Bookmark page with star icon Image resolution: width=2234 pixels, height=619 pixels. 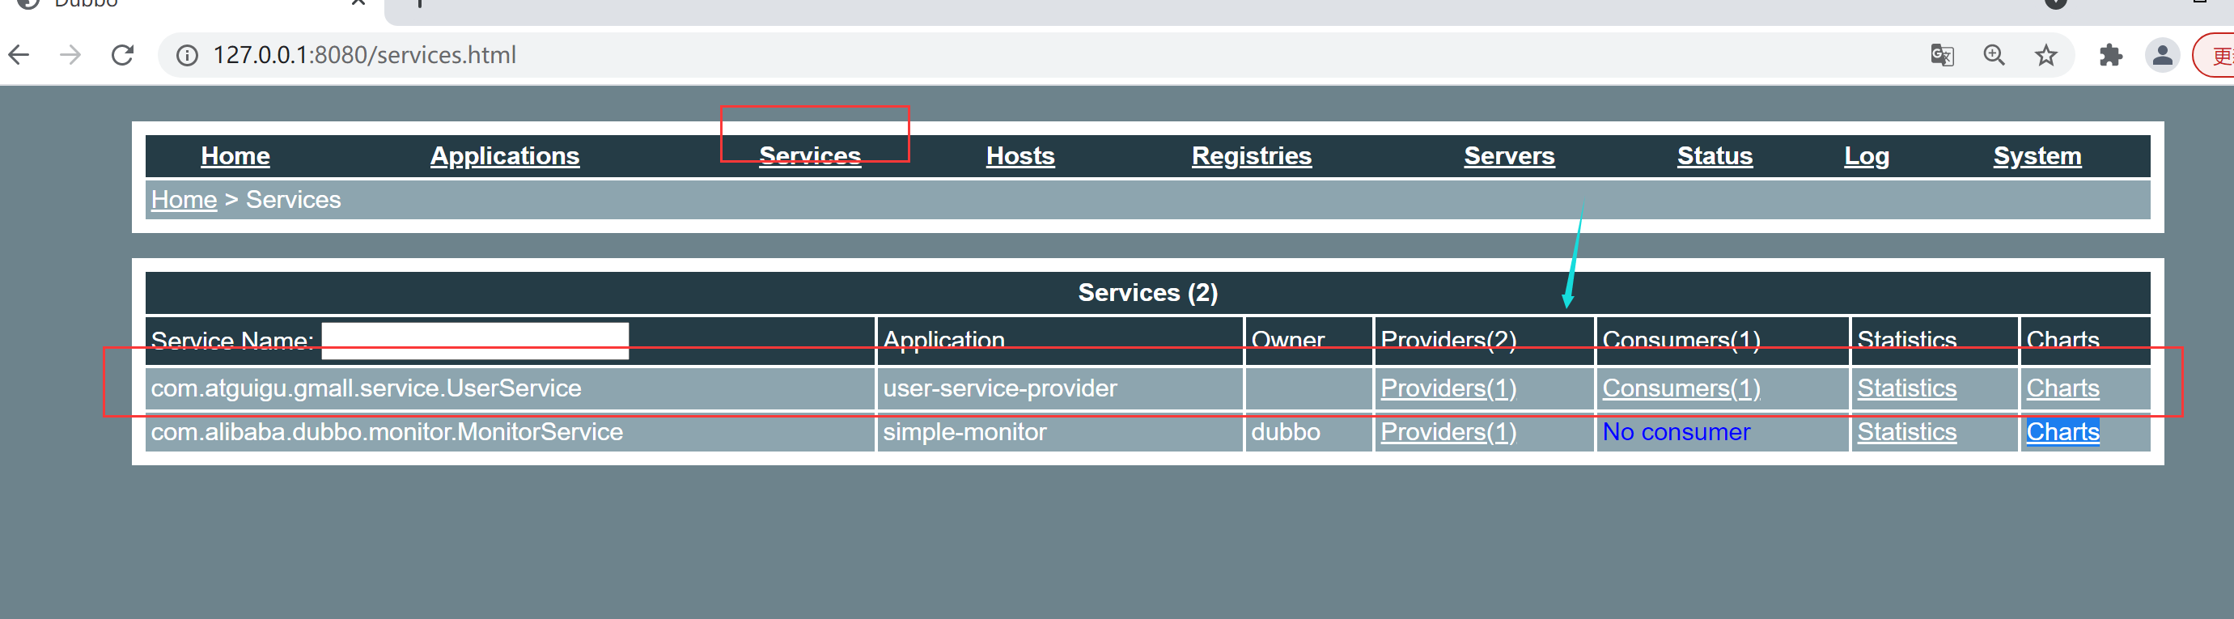click(x=2045, y=56)
